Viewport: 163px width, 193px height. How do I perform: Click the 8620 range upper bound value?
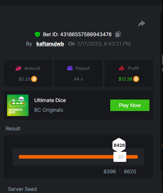tap(130, 172)
